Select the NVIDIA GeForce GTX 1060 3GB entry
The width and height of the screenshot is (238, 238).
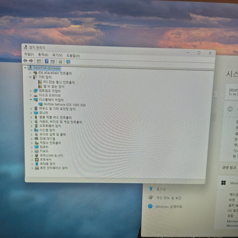(65, 105)
